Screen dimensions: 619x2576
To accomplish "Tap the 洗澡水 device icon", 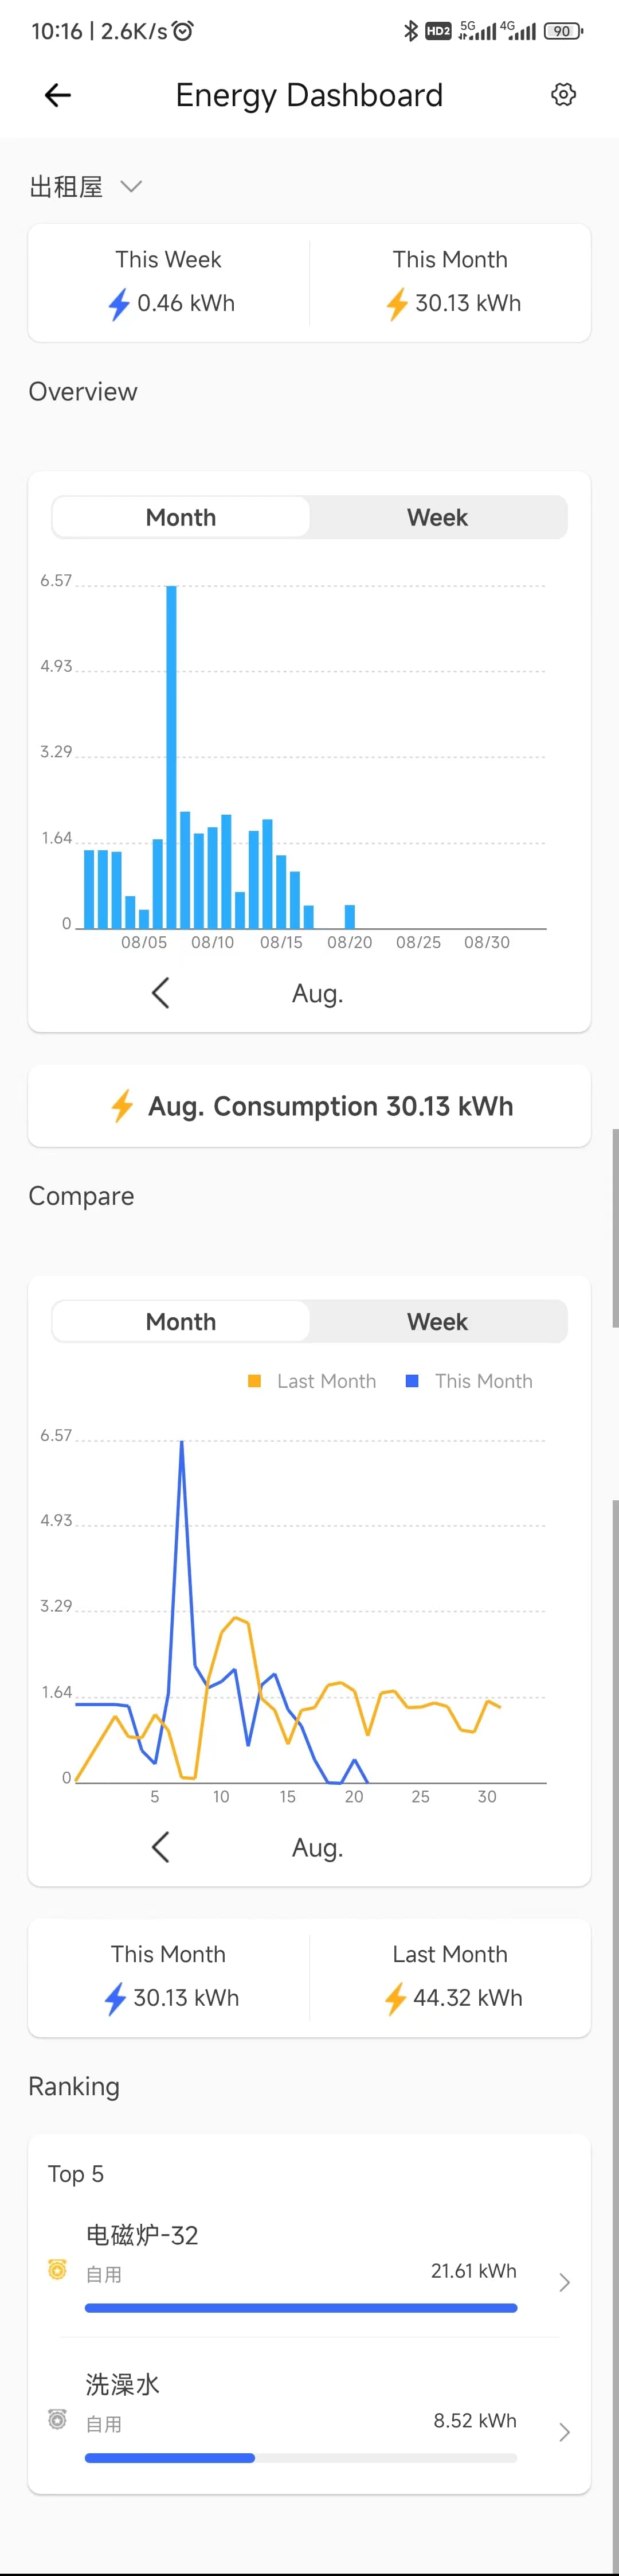I will [x=58, y=2419].
